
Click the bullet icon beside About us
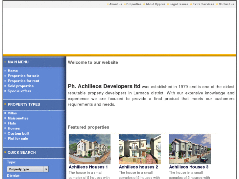[x=108, y=4]
